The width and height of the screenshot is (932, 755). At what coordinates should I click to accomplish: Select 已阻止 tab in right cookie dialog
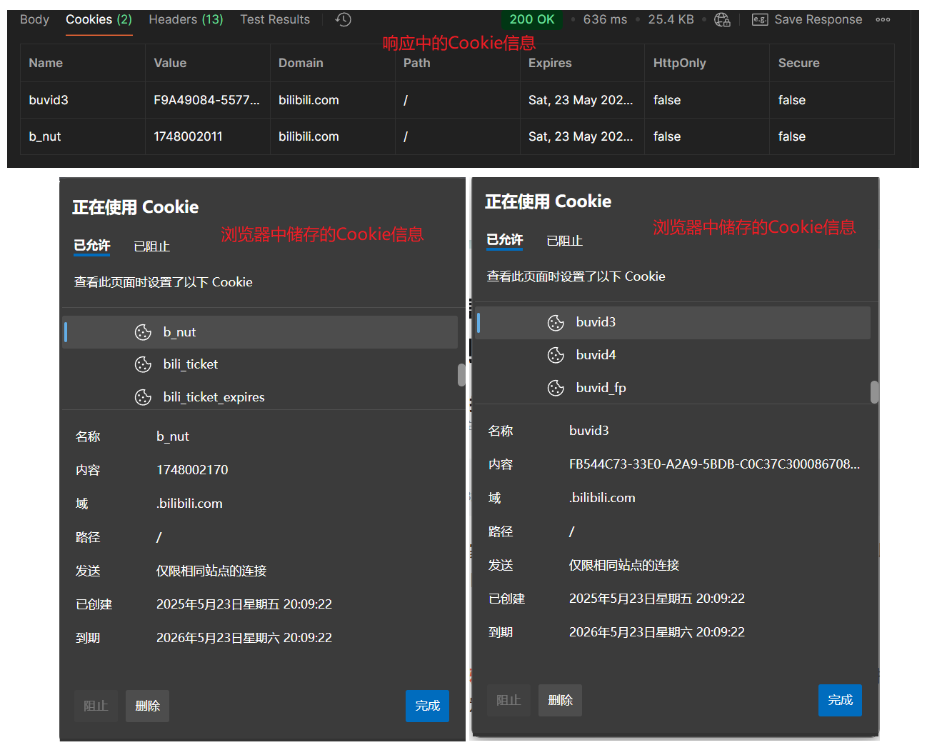(x=564, y=241)
